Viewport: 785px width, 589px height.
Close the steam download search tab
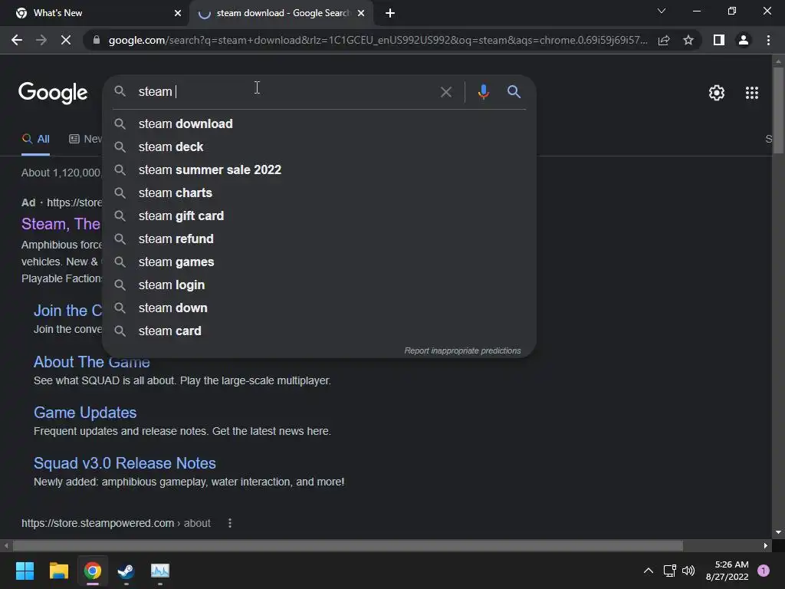[x=361, y=13]
